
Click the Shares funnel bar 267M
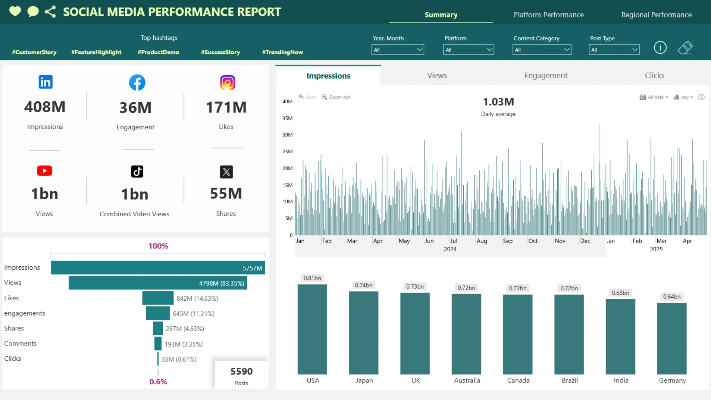158,329
